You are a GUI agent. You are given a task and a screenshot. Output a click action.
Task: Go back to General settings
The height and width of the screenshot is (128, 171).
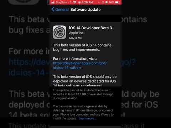pos(60,9)
